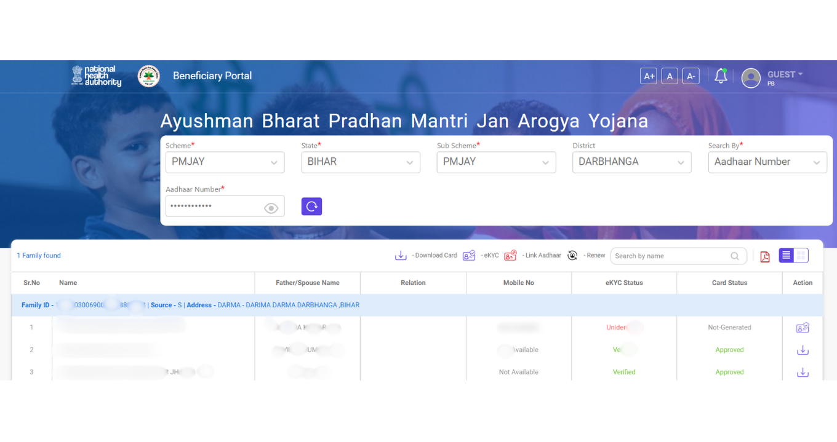This screenshot has width=837, height=442.
Task: Open the GUEST user menu
Action: coord(785,75)
